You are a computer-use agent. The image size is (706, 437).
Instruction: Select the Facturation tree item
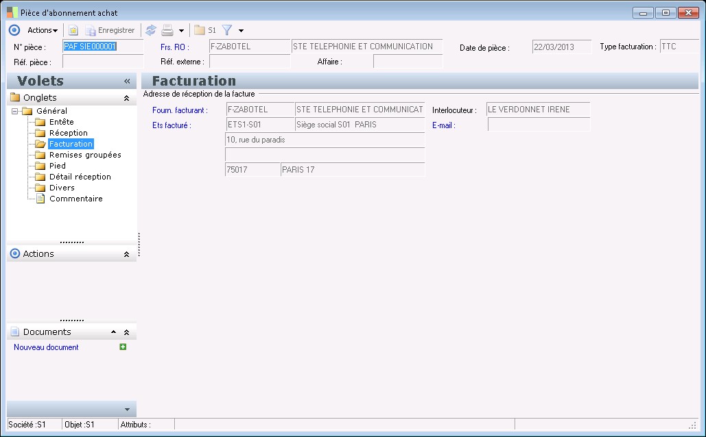tap(71, 144)
